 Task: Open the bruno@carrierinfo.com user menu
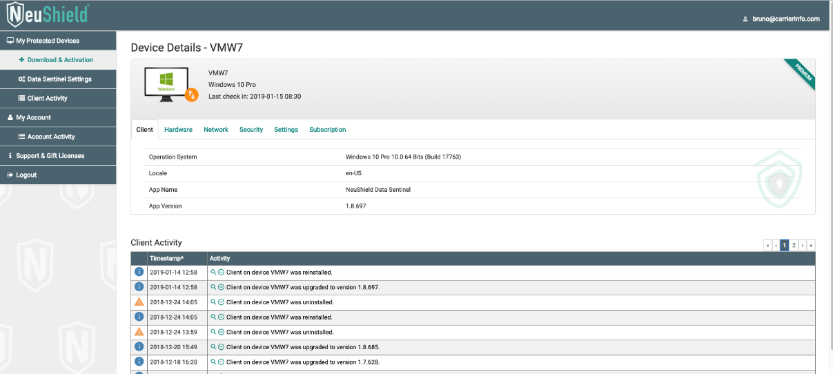[781, 19]
